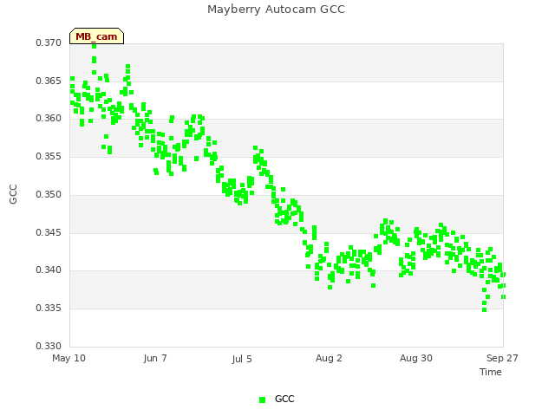Select the 0.350 y-axis label
Viewport: 555px width, 416px height.
[x=49, y=194]
